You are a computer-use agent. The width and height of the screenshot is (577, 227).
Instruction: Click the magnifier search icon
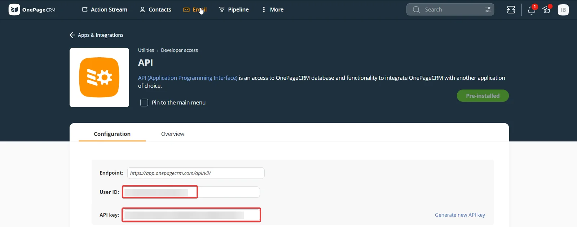(416, 10)
